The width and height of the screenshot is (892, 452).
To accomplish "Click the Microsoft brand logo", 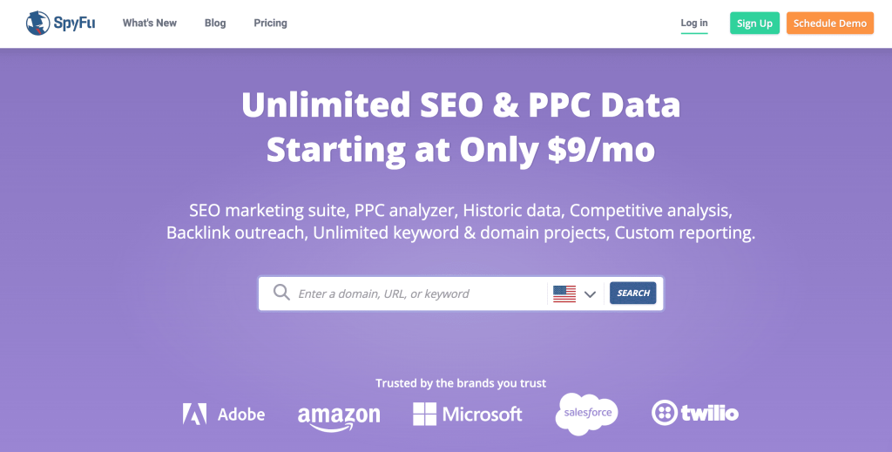I will pyautogui.click(x=468, y=414).
